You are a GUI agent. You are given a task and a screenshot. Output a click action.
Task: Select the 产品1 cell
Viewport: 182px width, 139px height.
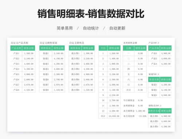pyautogui.click(x=16, y=53)
